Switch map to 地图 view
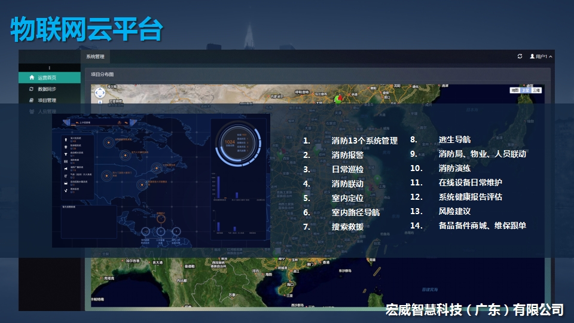 [x=515, y=90]
